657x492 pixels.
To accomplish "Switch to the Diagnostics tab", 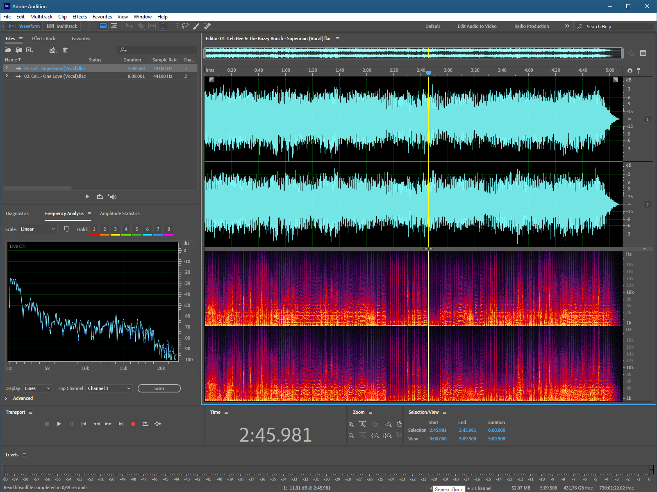I will pyautogui.click(x=17, y=213).
